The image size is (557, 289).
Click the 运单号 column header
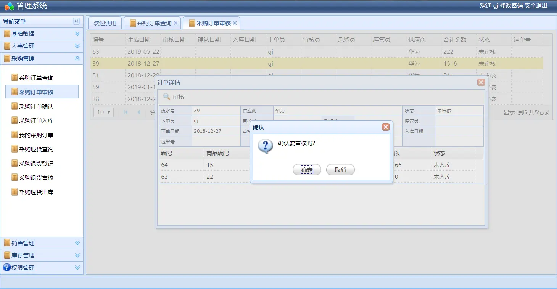coord(527,39)
